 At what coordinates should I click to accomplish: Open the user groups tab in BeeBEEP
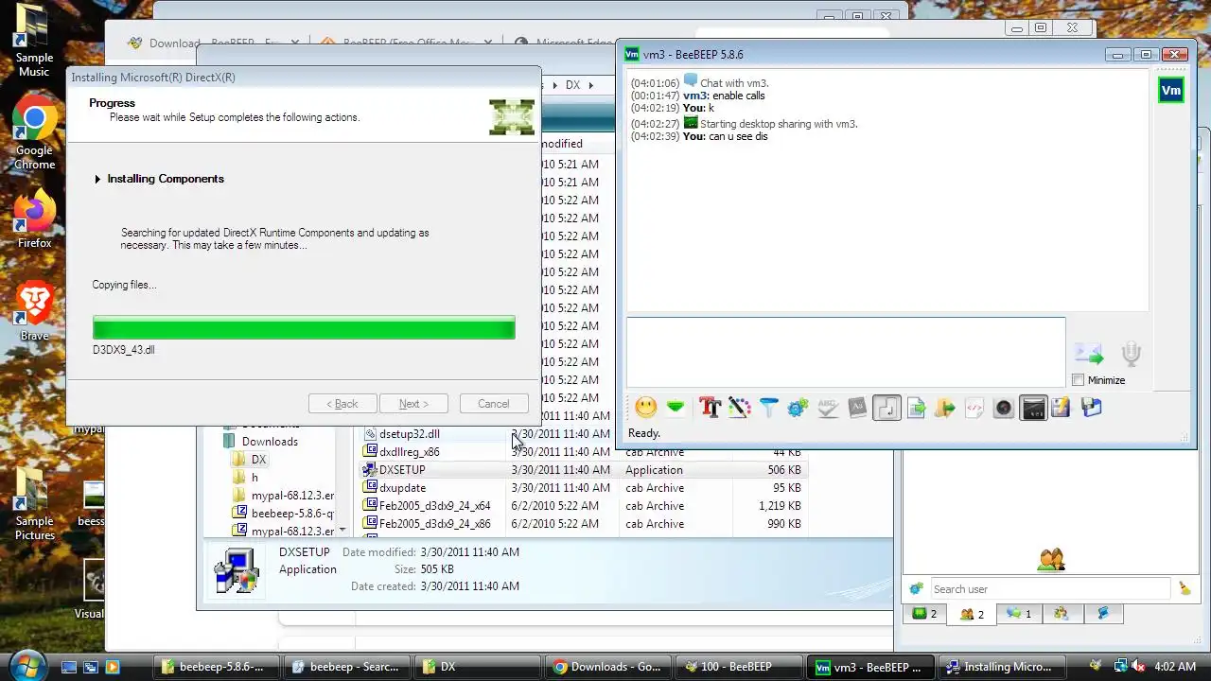(x=1061, y=614)
